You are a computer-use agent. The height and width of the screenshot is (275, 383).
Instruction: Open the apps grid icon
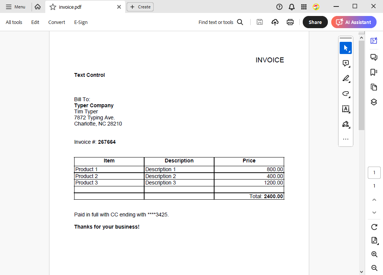coord(304,7)
